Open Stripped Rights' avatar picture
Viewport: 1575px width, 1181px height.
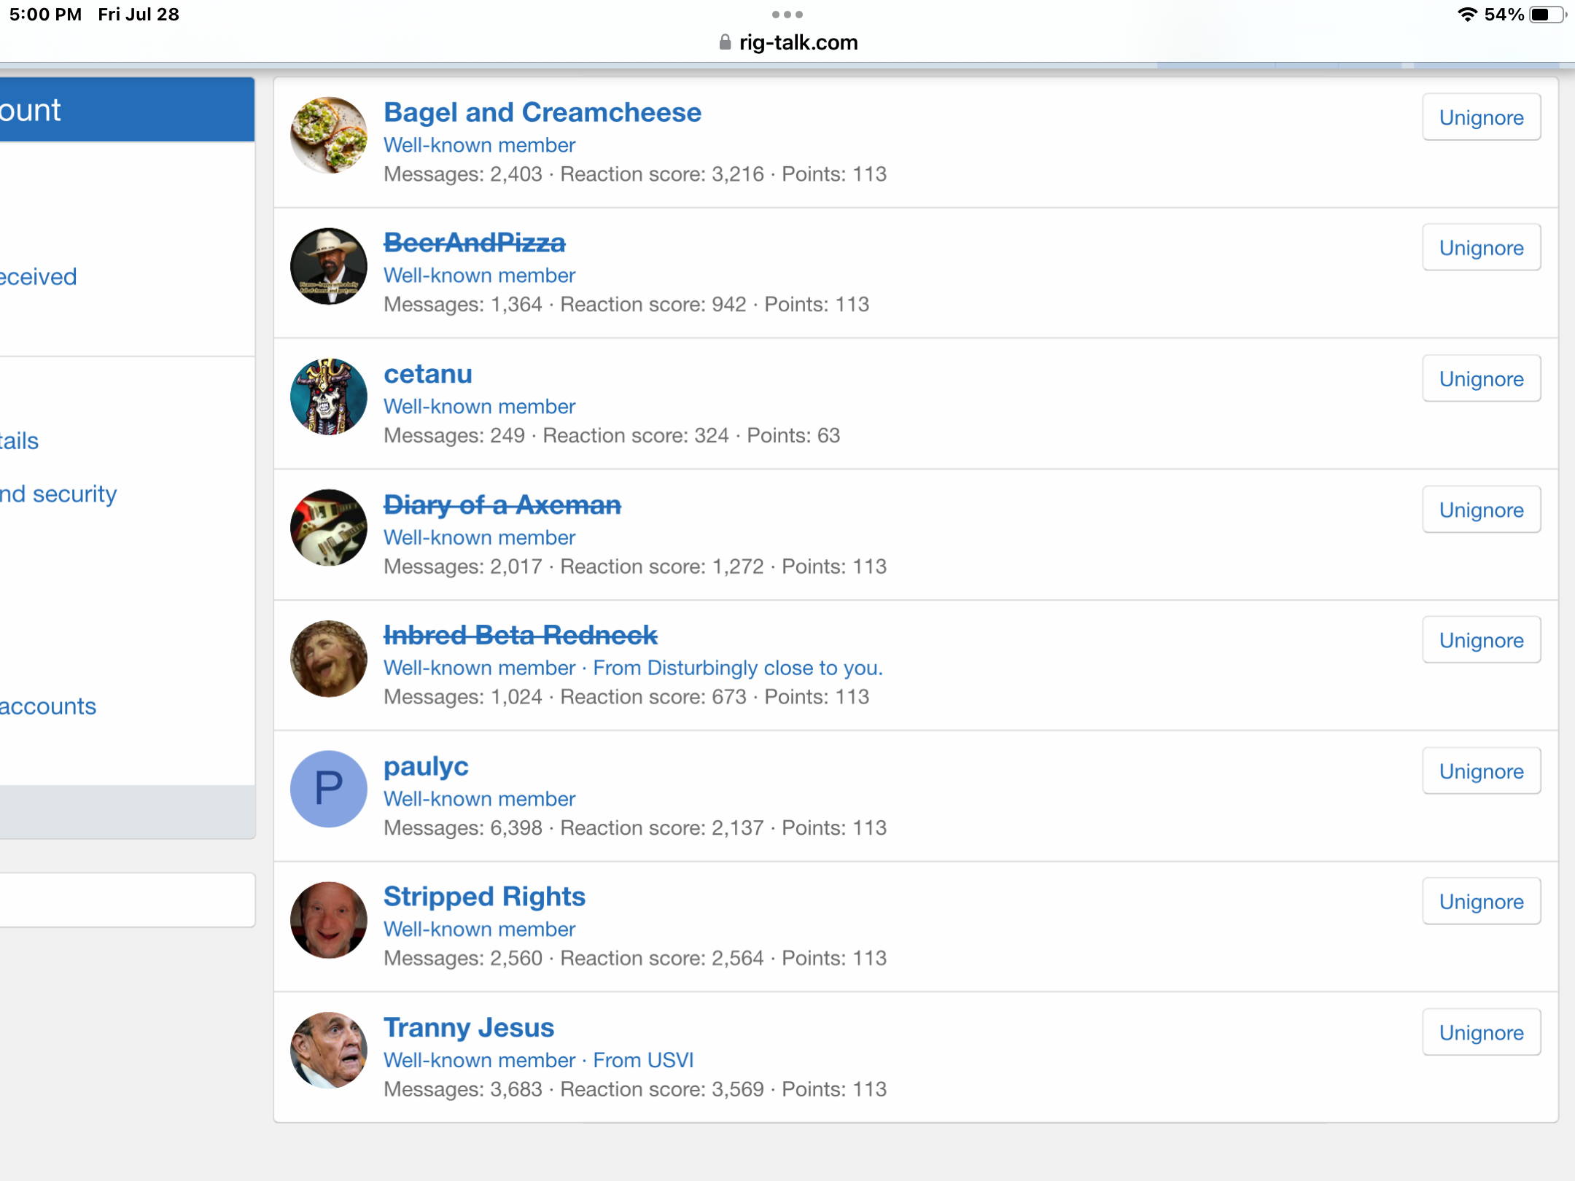point(328,919)
